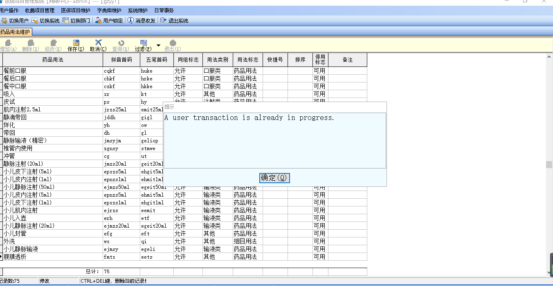
Task: Click 细目用法 in the 外洗 row
Action: point(248,242)
